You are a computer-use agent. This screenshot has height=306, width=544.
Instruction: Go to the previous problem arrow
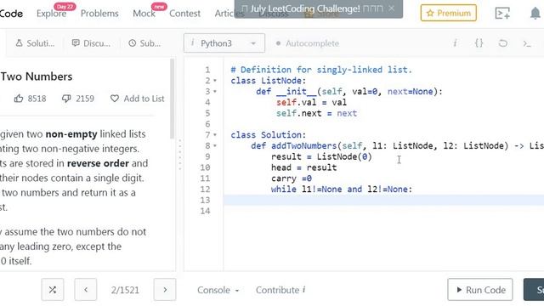tap(86, 290)
